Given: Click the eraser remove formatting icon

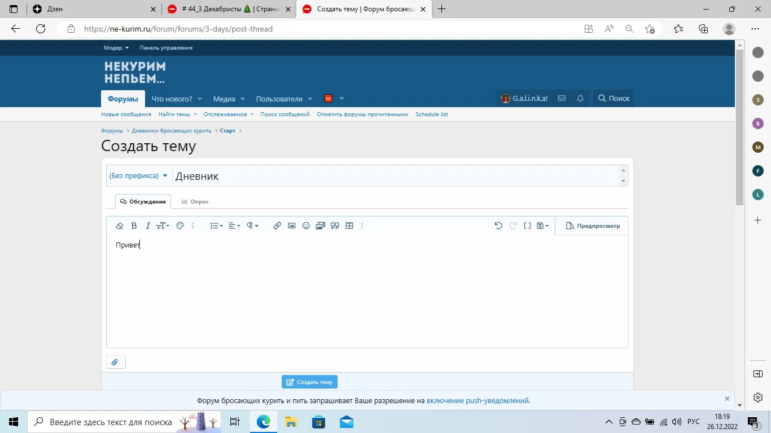Looking at the screenshot, I should tap(119, 226).
